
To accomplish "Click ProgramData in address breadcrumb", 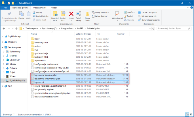I will click(67, 28).
